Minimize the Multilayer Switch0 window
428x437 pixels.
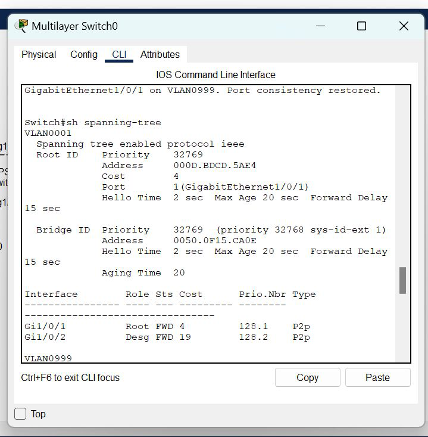pyautogui.click(x=320, y=26)
